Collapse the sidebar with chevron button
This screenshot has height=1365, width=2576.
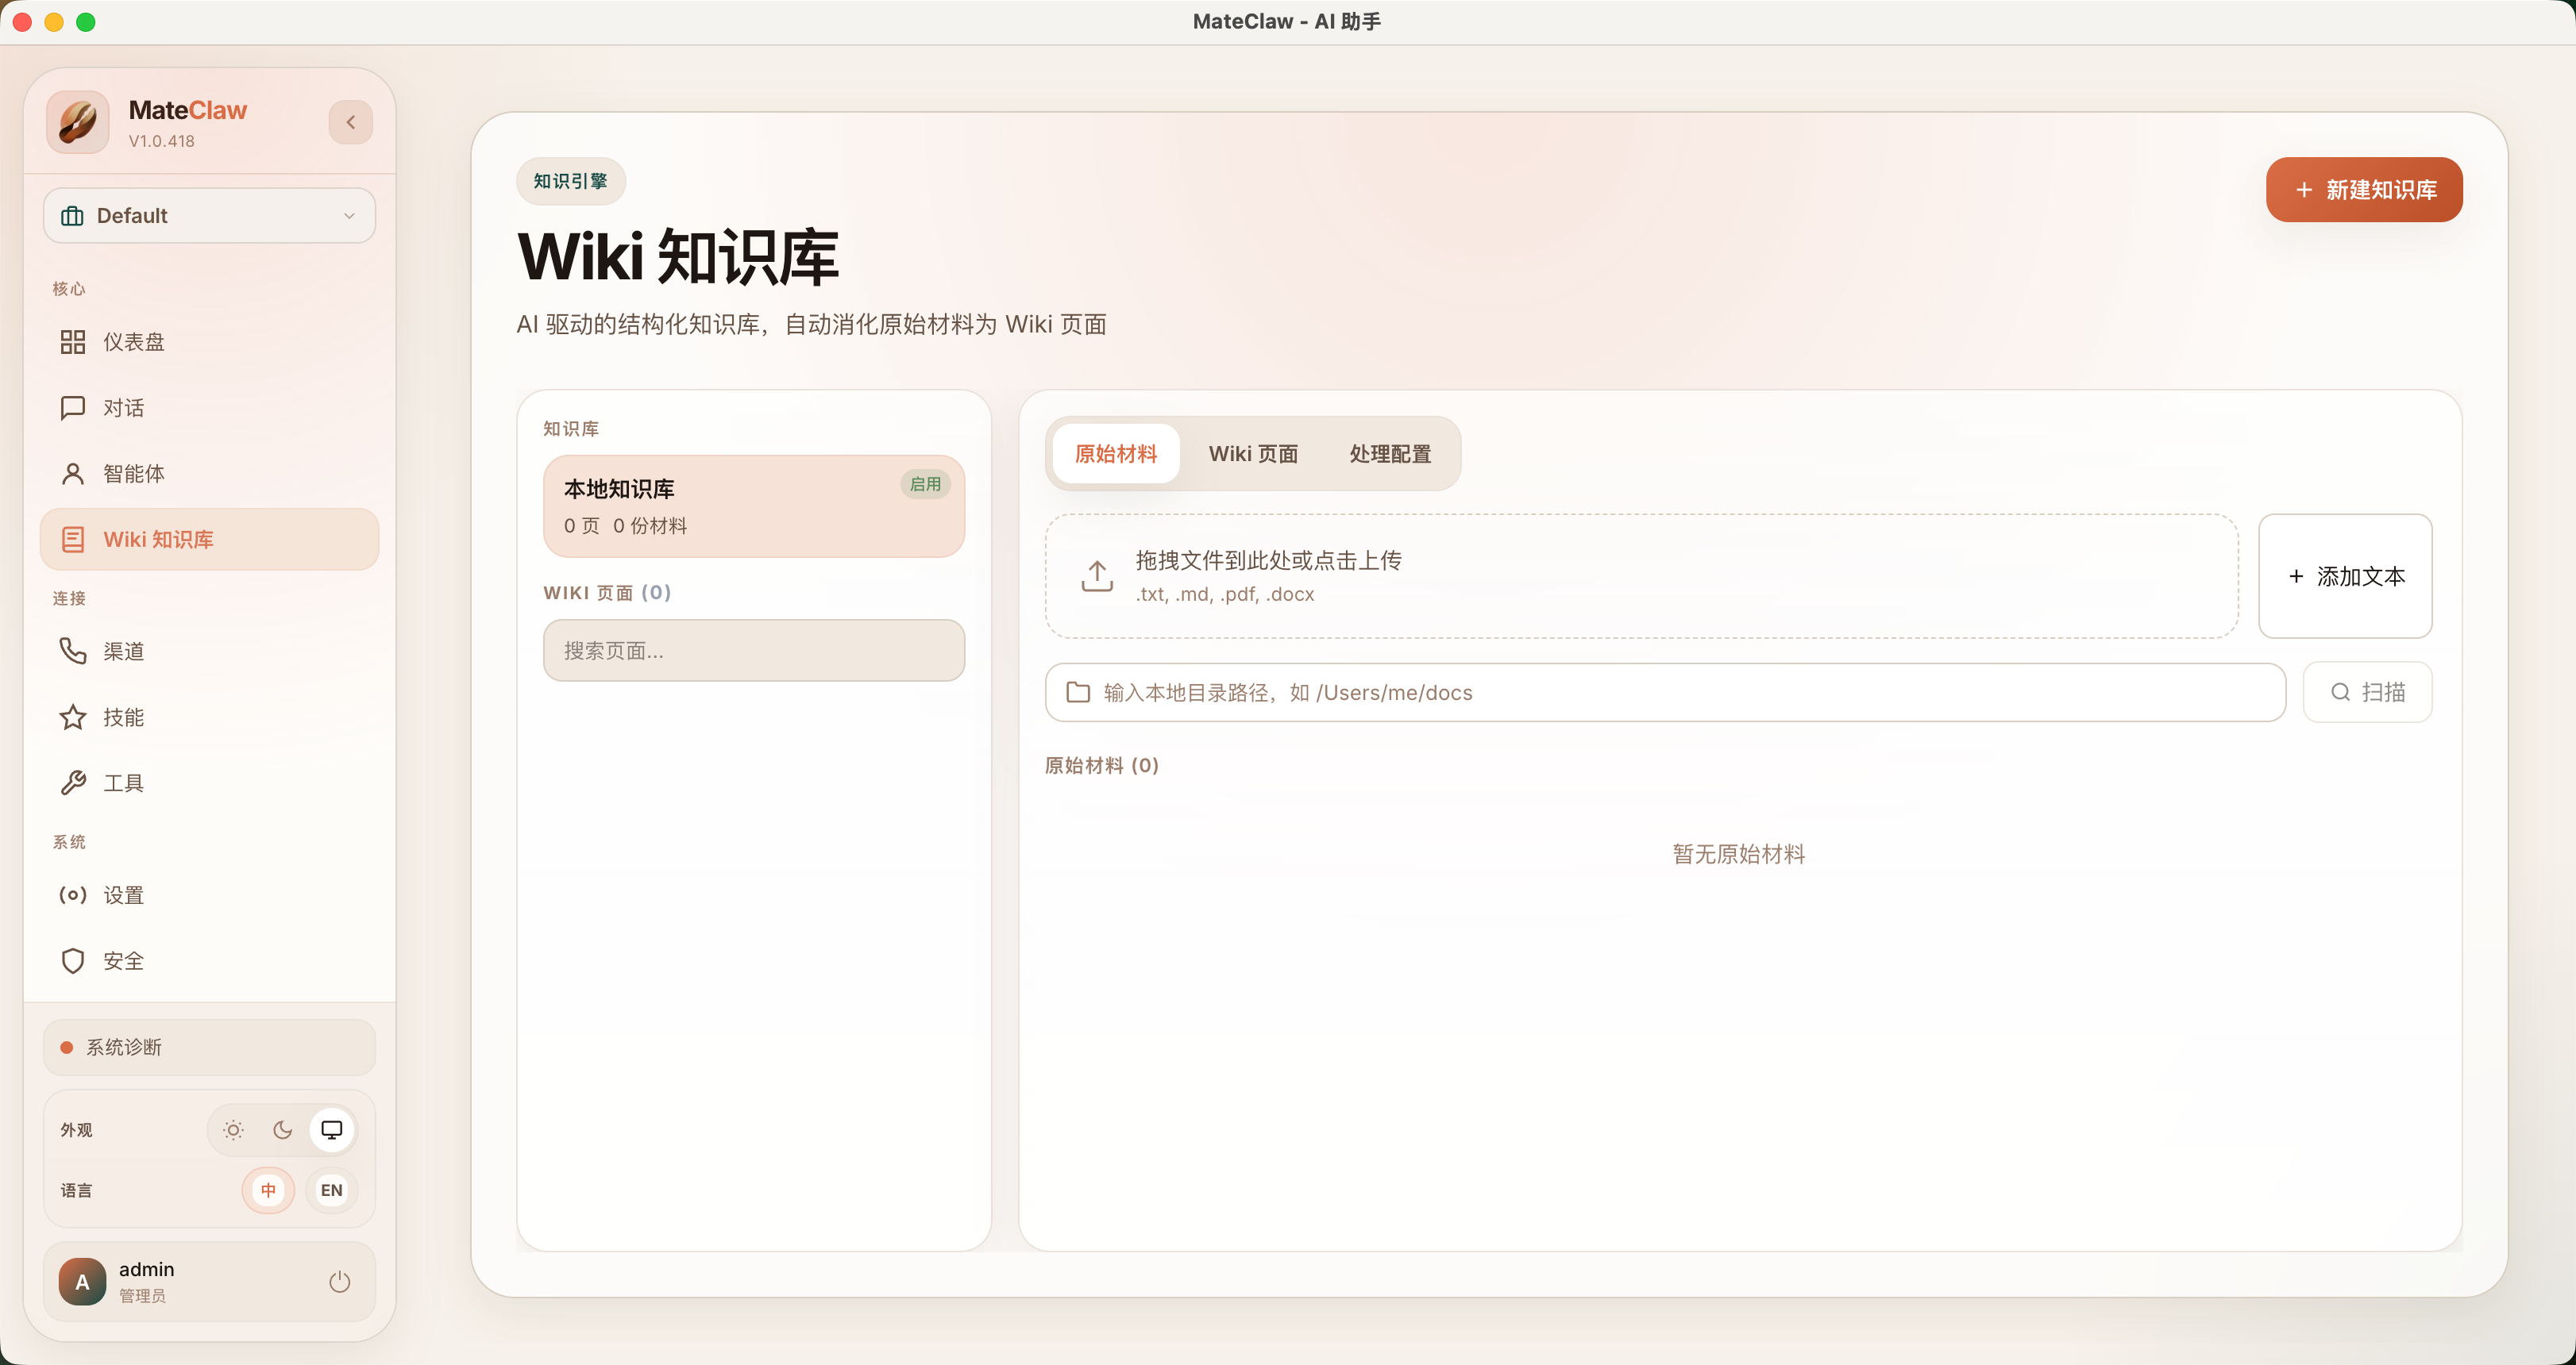351,122
